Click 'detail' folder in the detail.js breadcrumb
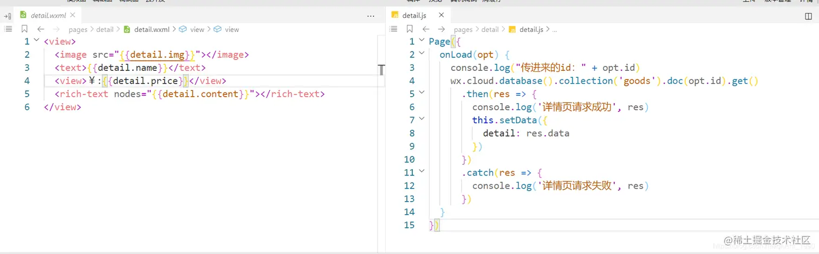Viewport: 819px width, 254px height. (x=490, y=29)
